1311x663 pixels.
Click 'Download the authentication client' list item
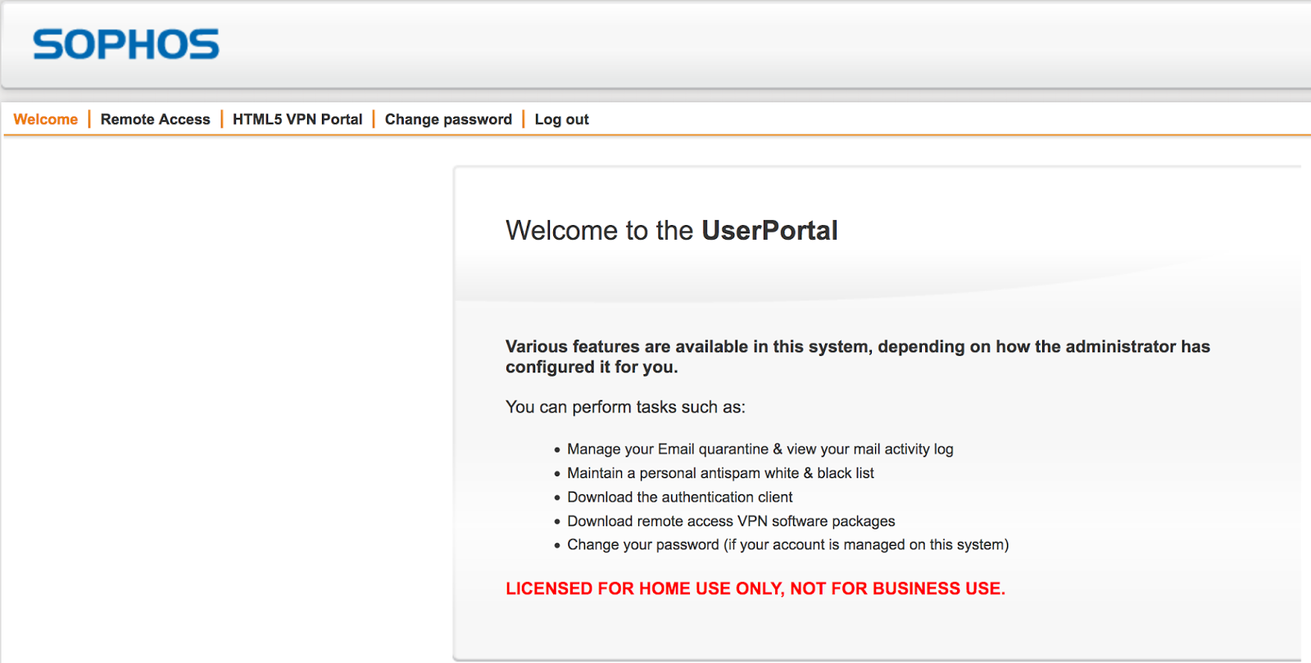point(680,497)
